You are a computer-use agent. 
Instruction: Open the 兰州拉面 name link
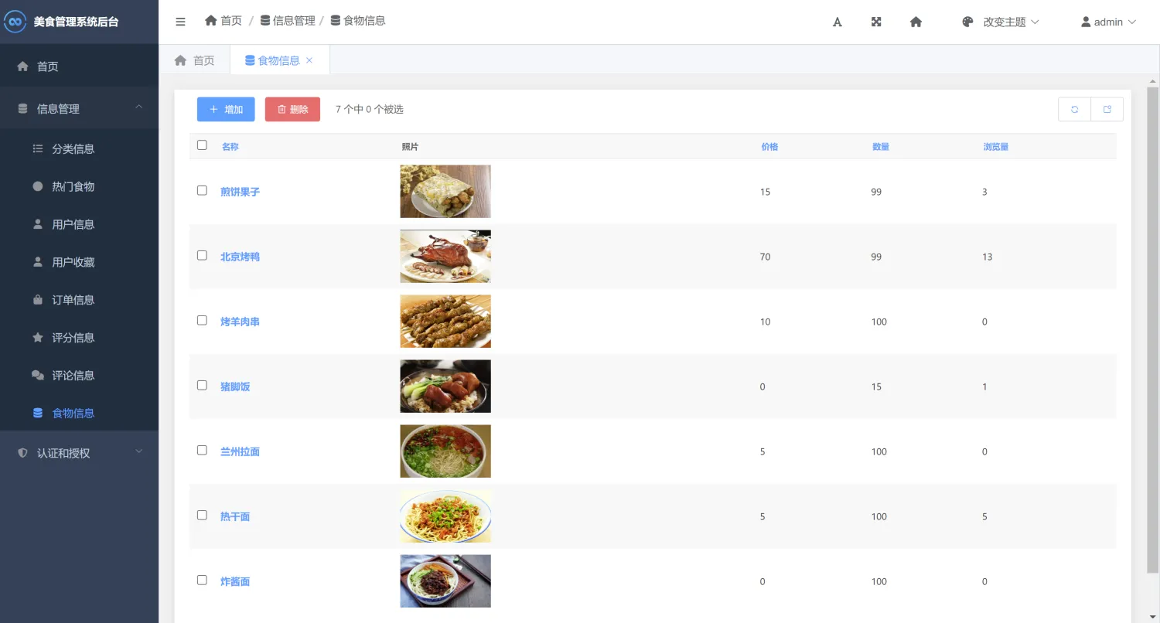tap(240, 451)
